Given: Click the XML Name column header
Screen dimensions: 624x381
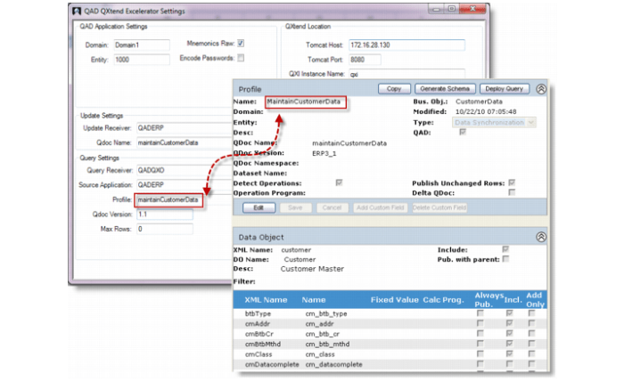Looking at the screenshot, I should 266,300.
